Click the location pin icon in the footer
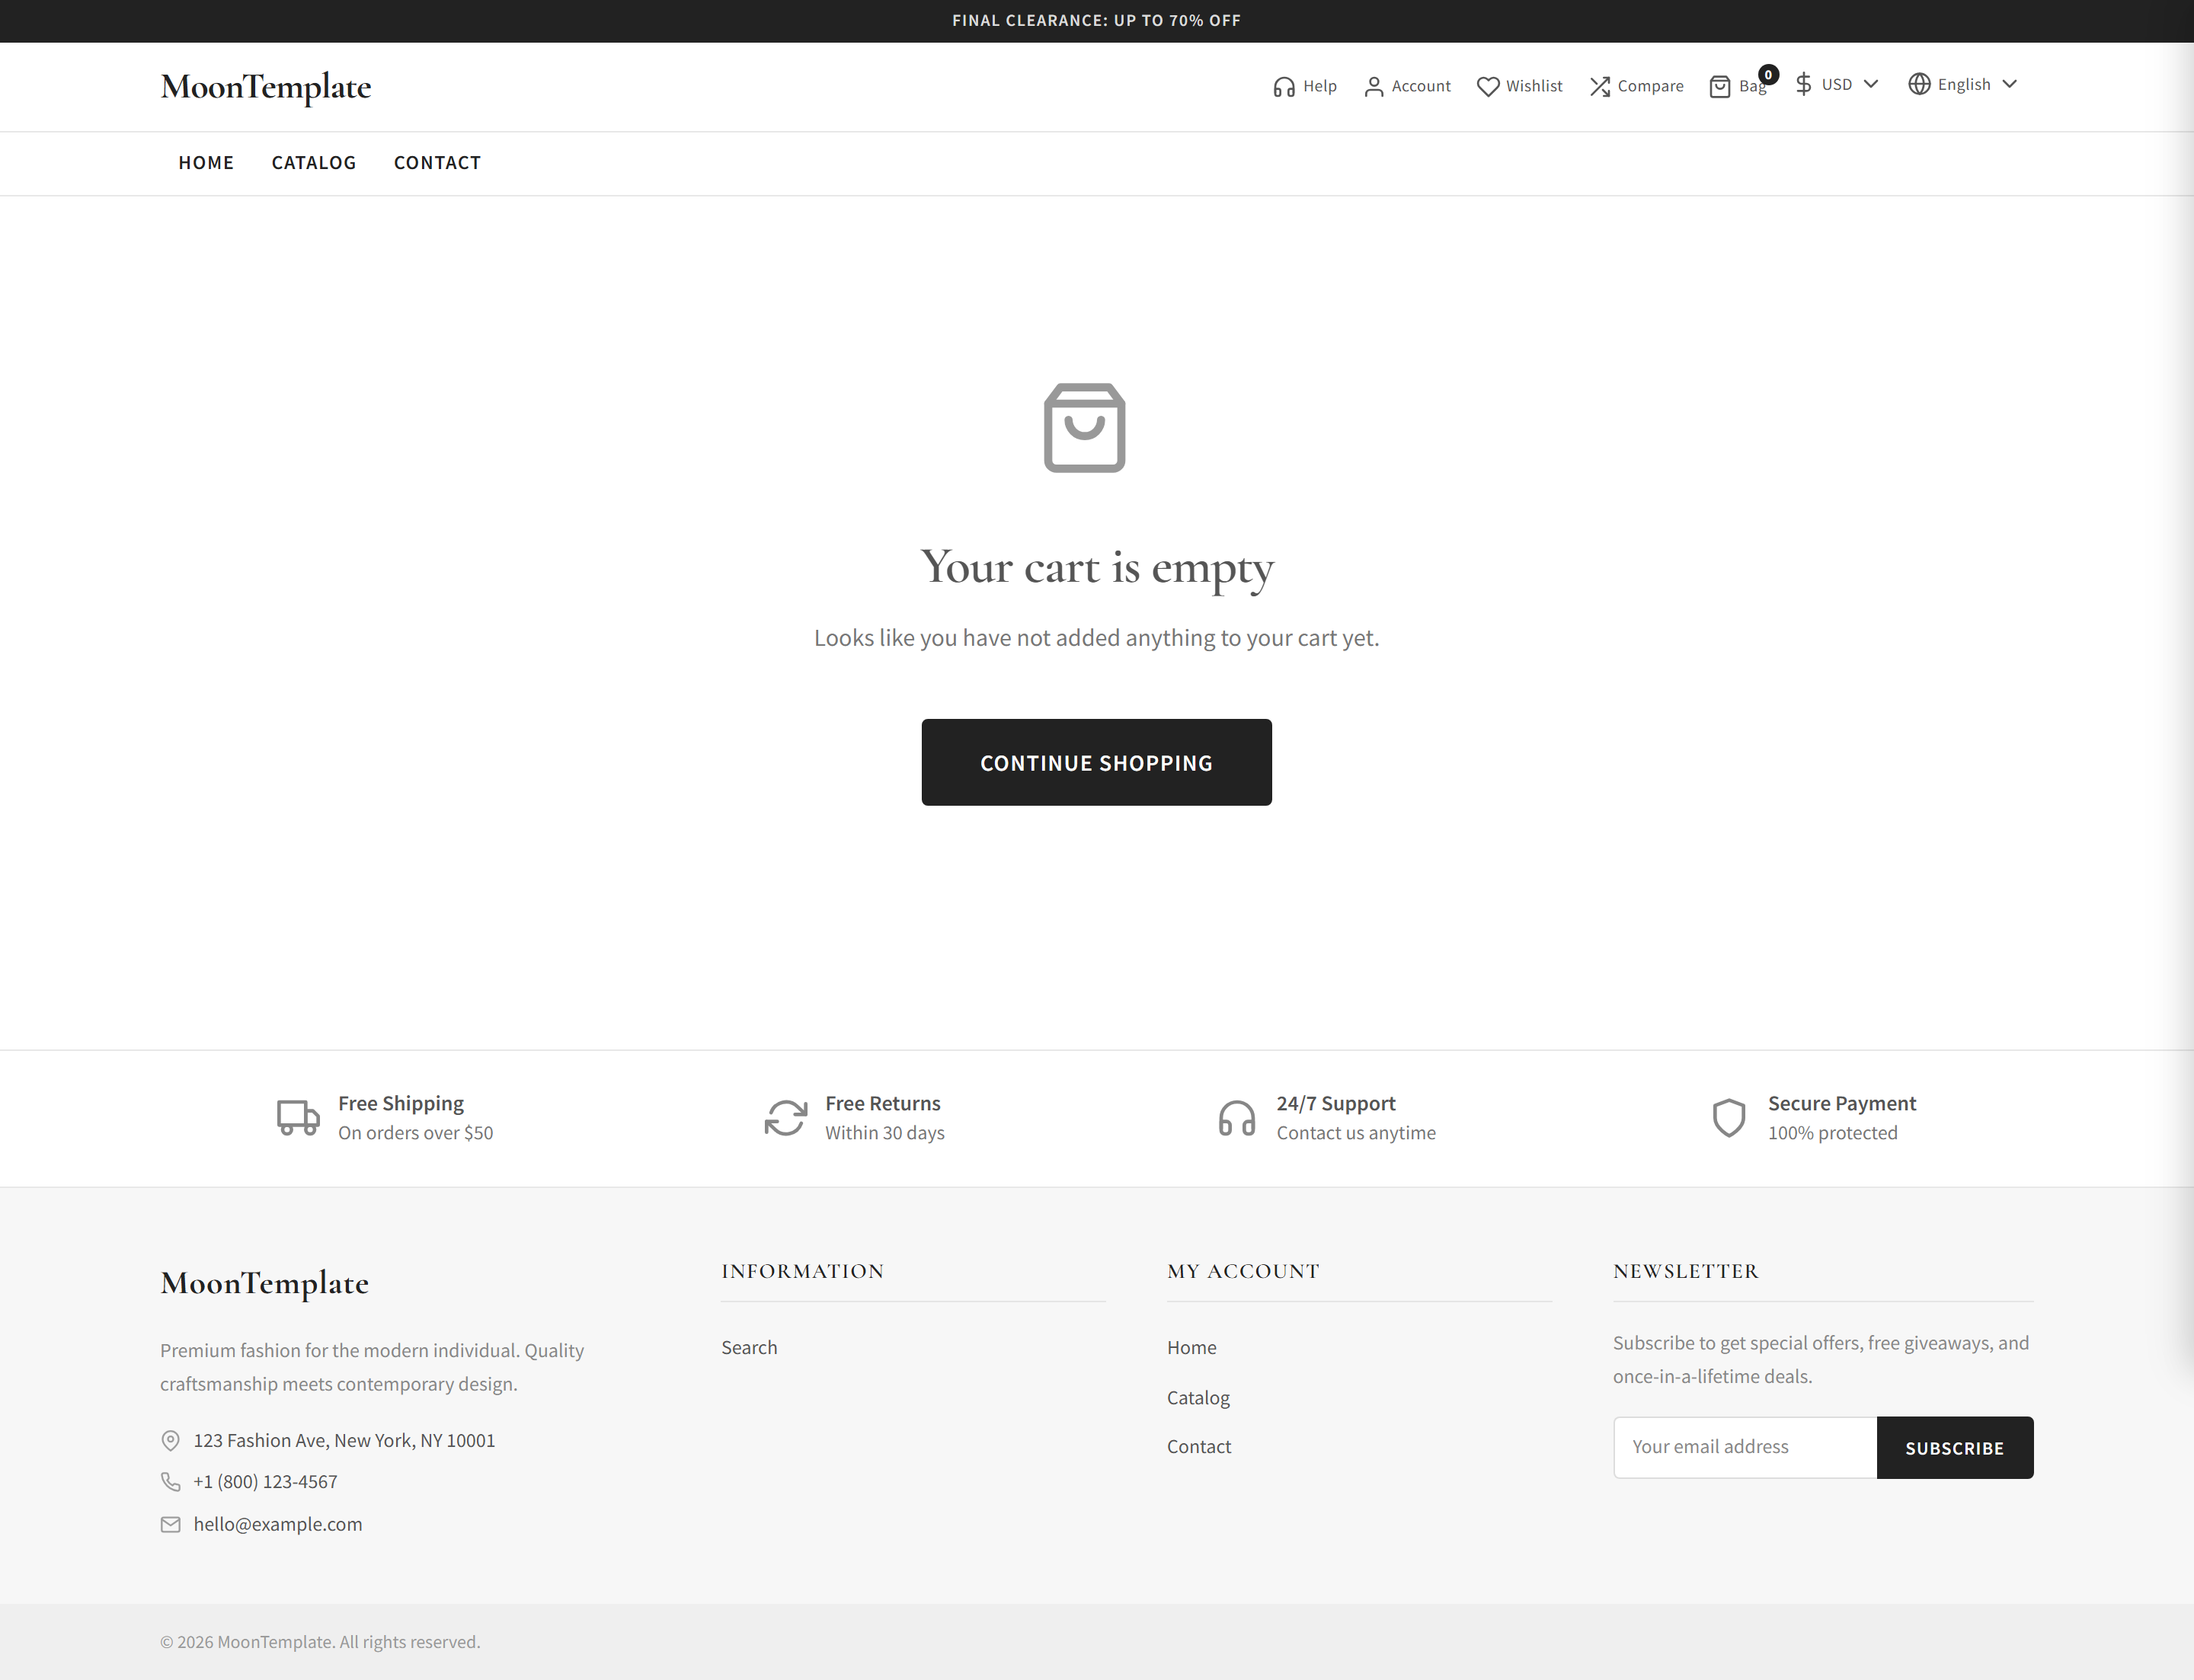 170,1440
